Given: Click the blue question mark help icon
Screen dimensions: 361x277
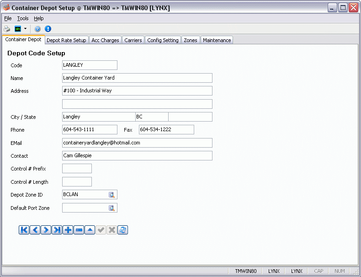Looking at the screenshot, I should point(38,29).
